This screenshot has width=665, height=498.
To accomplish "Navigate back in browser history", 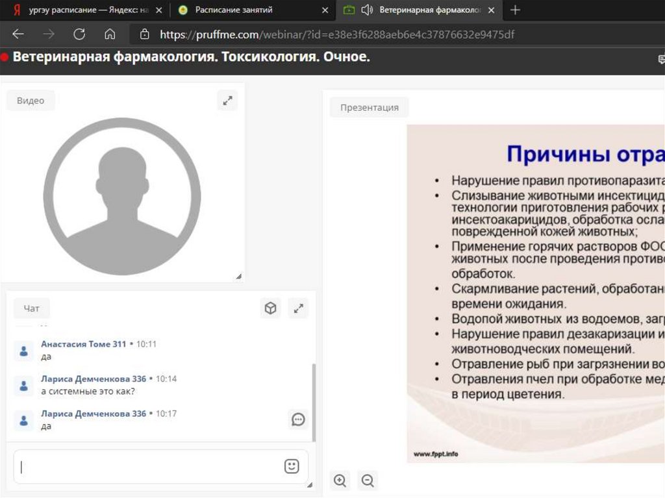I will click(x=18, y=34).
